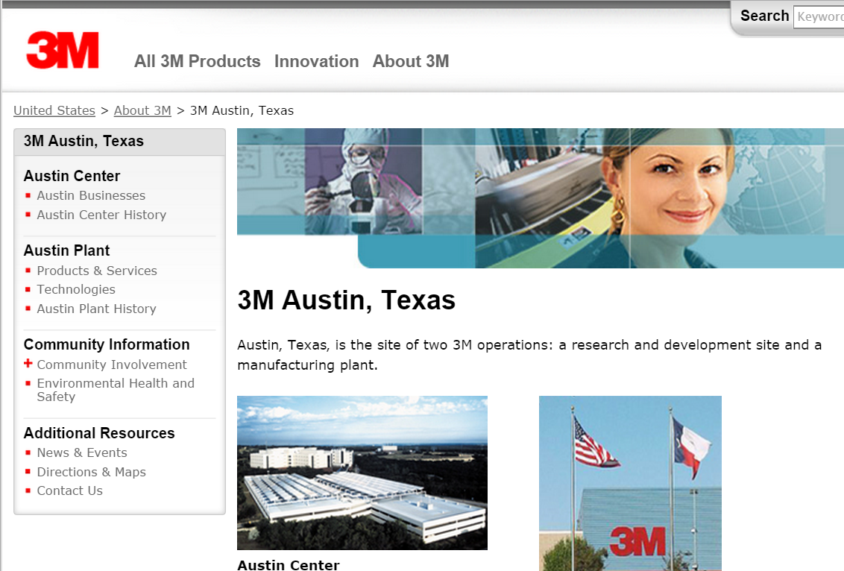Click the Austin Center aerial photo
This screenshot has height=571, width=844.
(x=362, y=473)
